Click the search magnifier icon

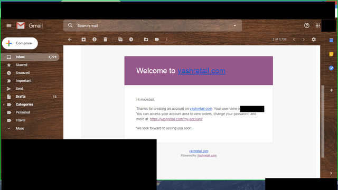tap(70, 26)
